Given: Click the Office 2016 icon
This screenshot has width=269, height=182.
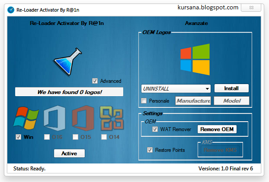Looking at the screenshot, I should (55, 118).
